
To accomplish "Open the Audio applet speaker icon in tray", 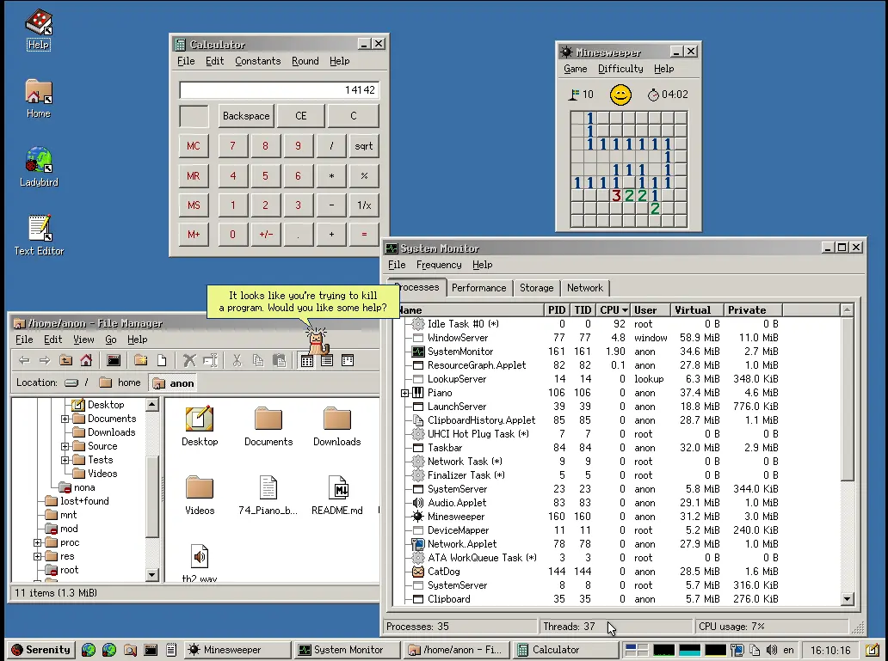I will pyautogui.click(x=772, y=650).
